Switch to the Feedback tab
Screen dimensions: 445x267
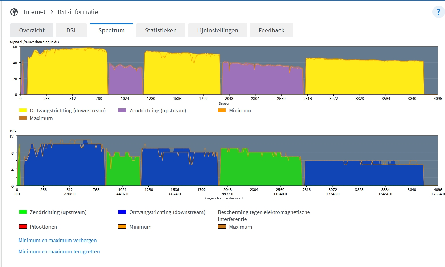point(271,30)
